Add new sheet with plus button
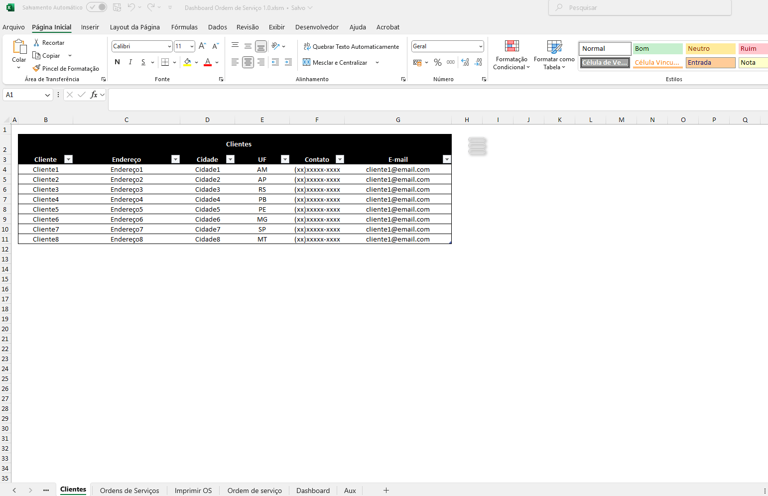 click(x=386, y=491)
